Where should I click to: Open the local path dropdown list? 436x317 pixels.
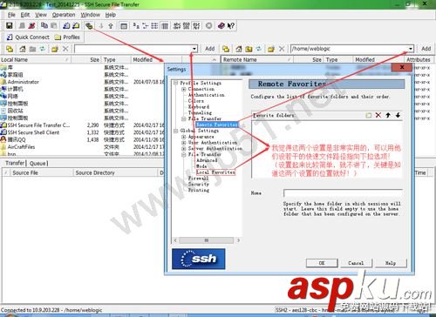click(194, 49)
